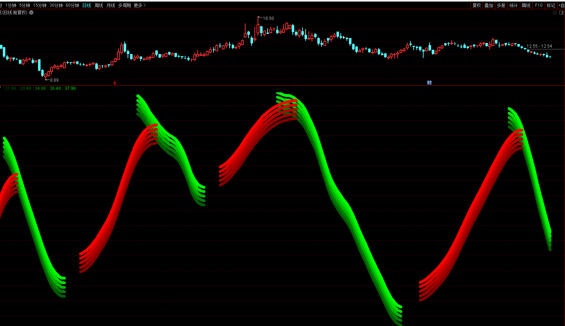Screen dimensions: 565x326
Task: Select the 月线 monthly chart
Action: tap(111, 5)
